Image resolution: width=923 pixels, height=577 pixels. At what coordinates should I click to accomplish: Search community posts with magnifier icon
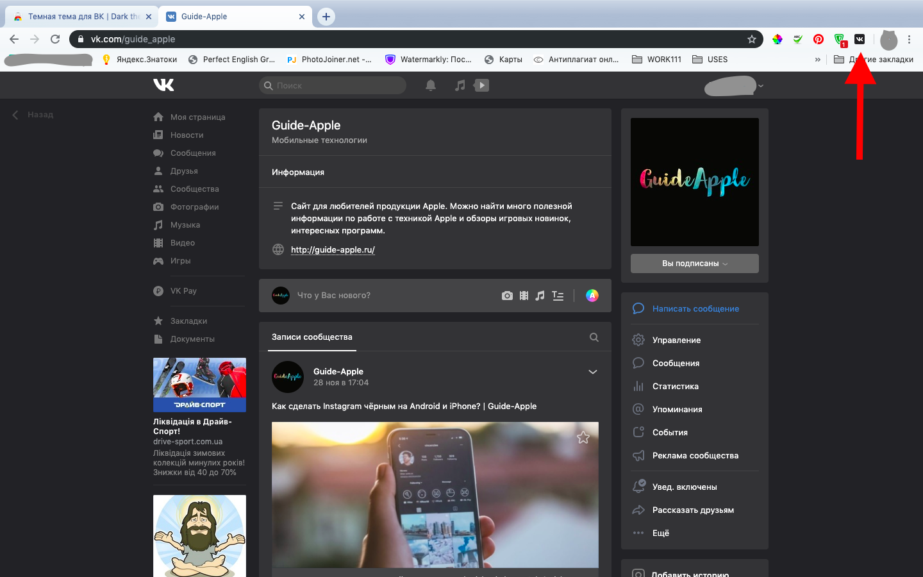[594, 337]
